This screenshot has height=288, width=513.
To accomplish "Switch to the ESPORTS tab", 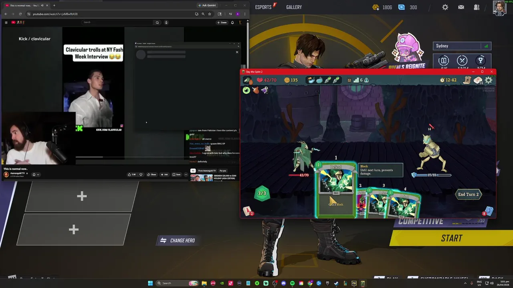I will [x=263, y=7].
